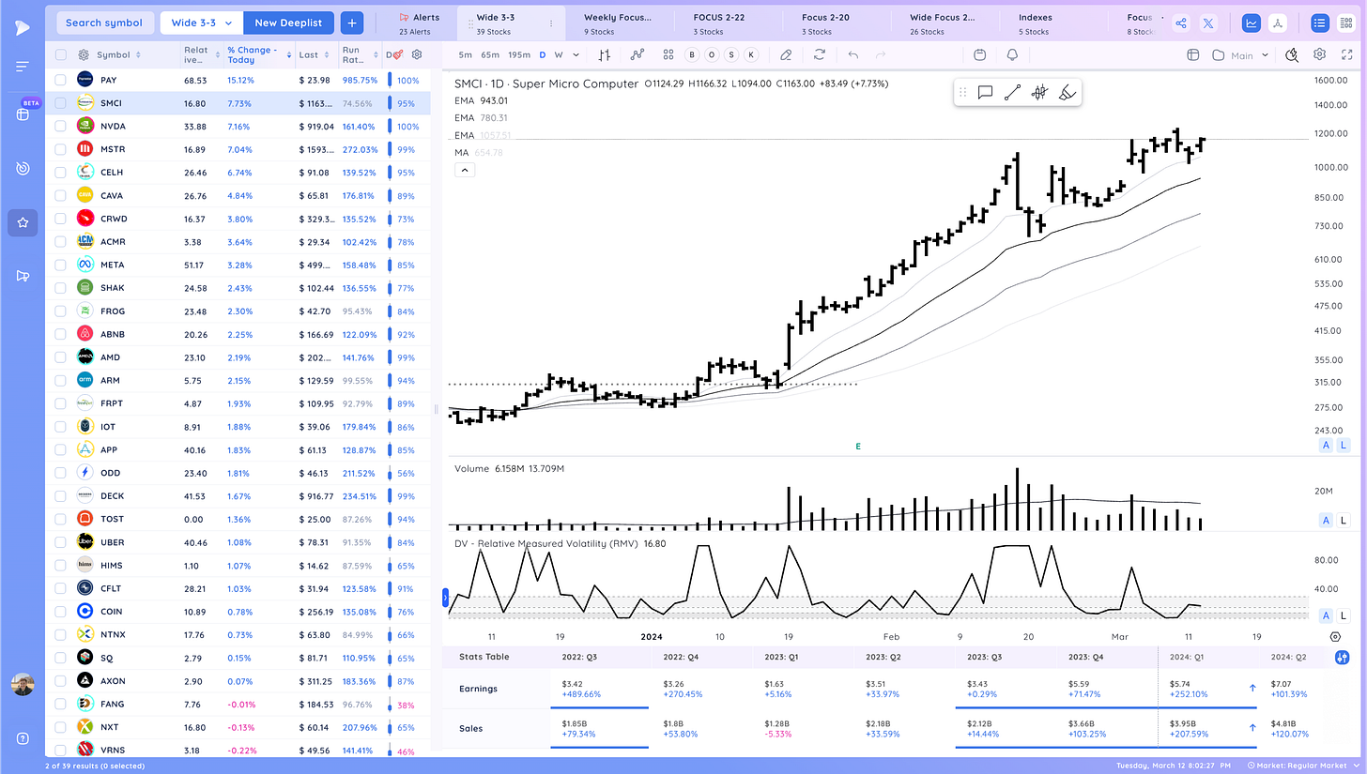The width and height of the screenshot is (1367, 774).
Task: Select the weekly W timeframe
Action: pyautogui.click(x=559, y=55)
